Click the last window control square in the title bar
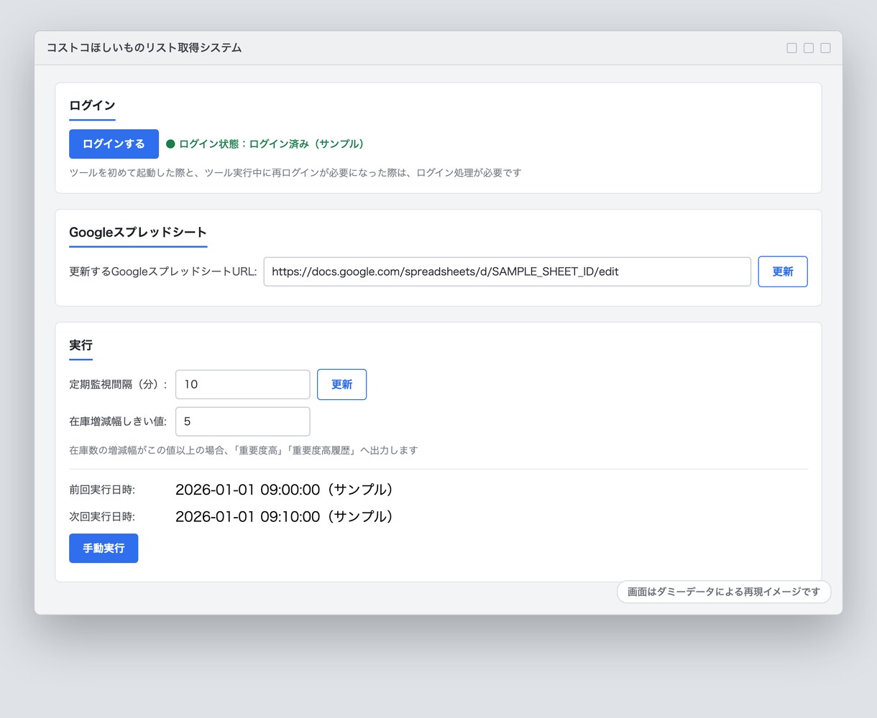This screenshot has height=718, width=877. 825,48
